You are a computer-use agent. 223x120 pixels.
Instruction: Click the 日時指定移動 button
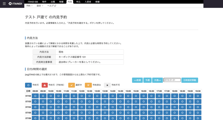coord(190,80)
